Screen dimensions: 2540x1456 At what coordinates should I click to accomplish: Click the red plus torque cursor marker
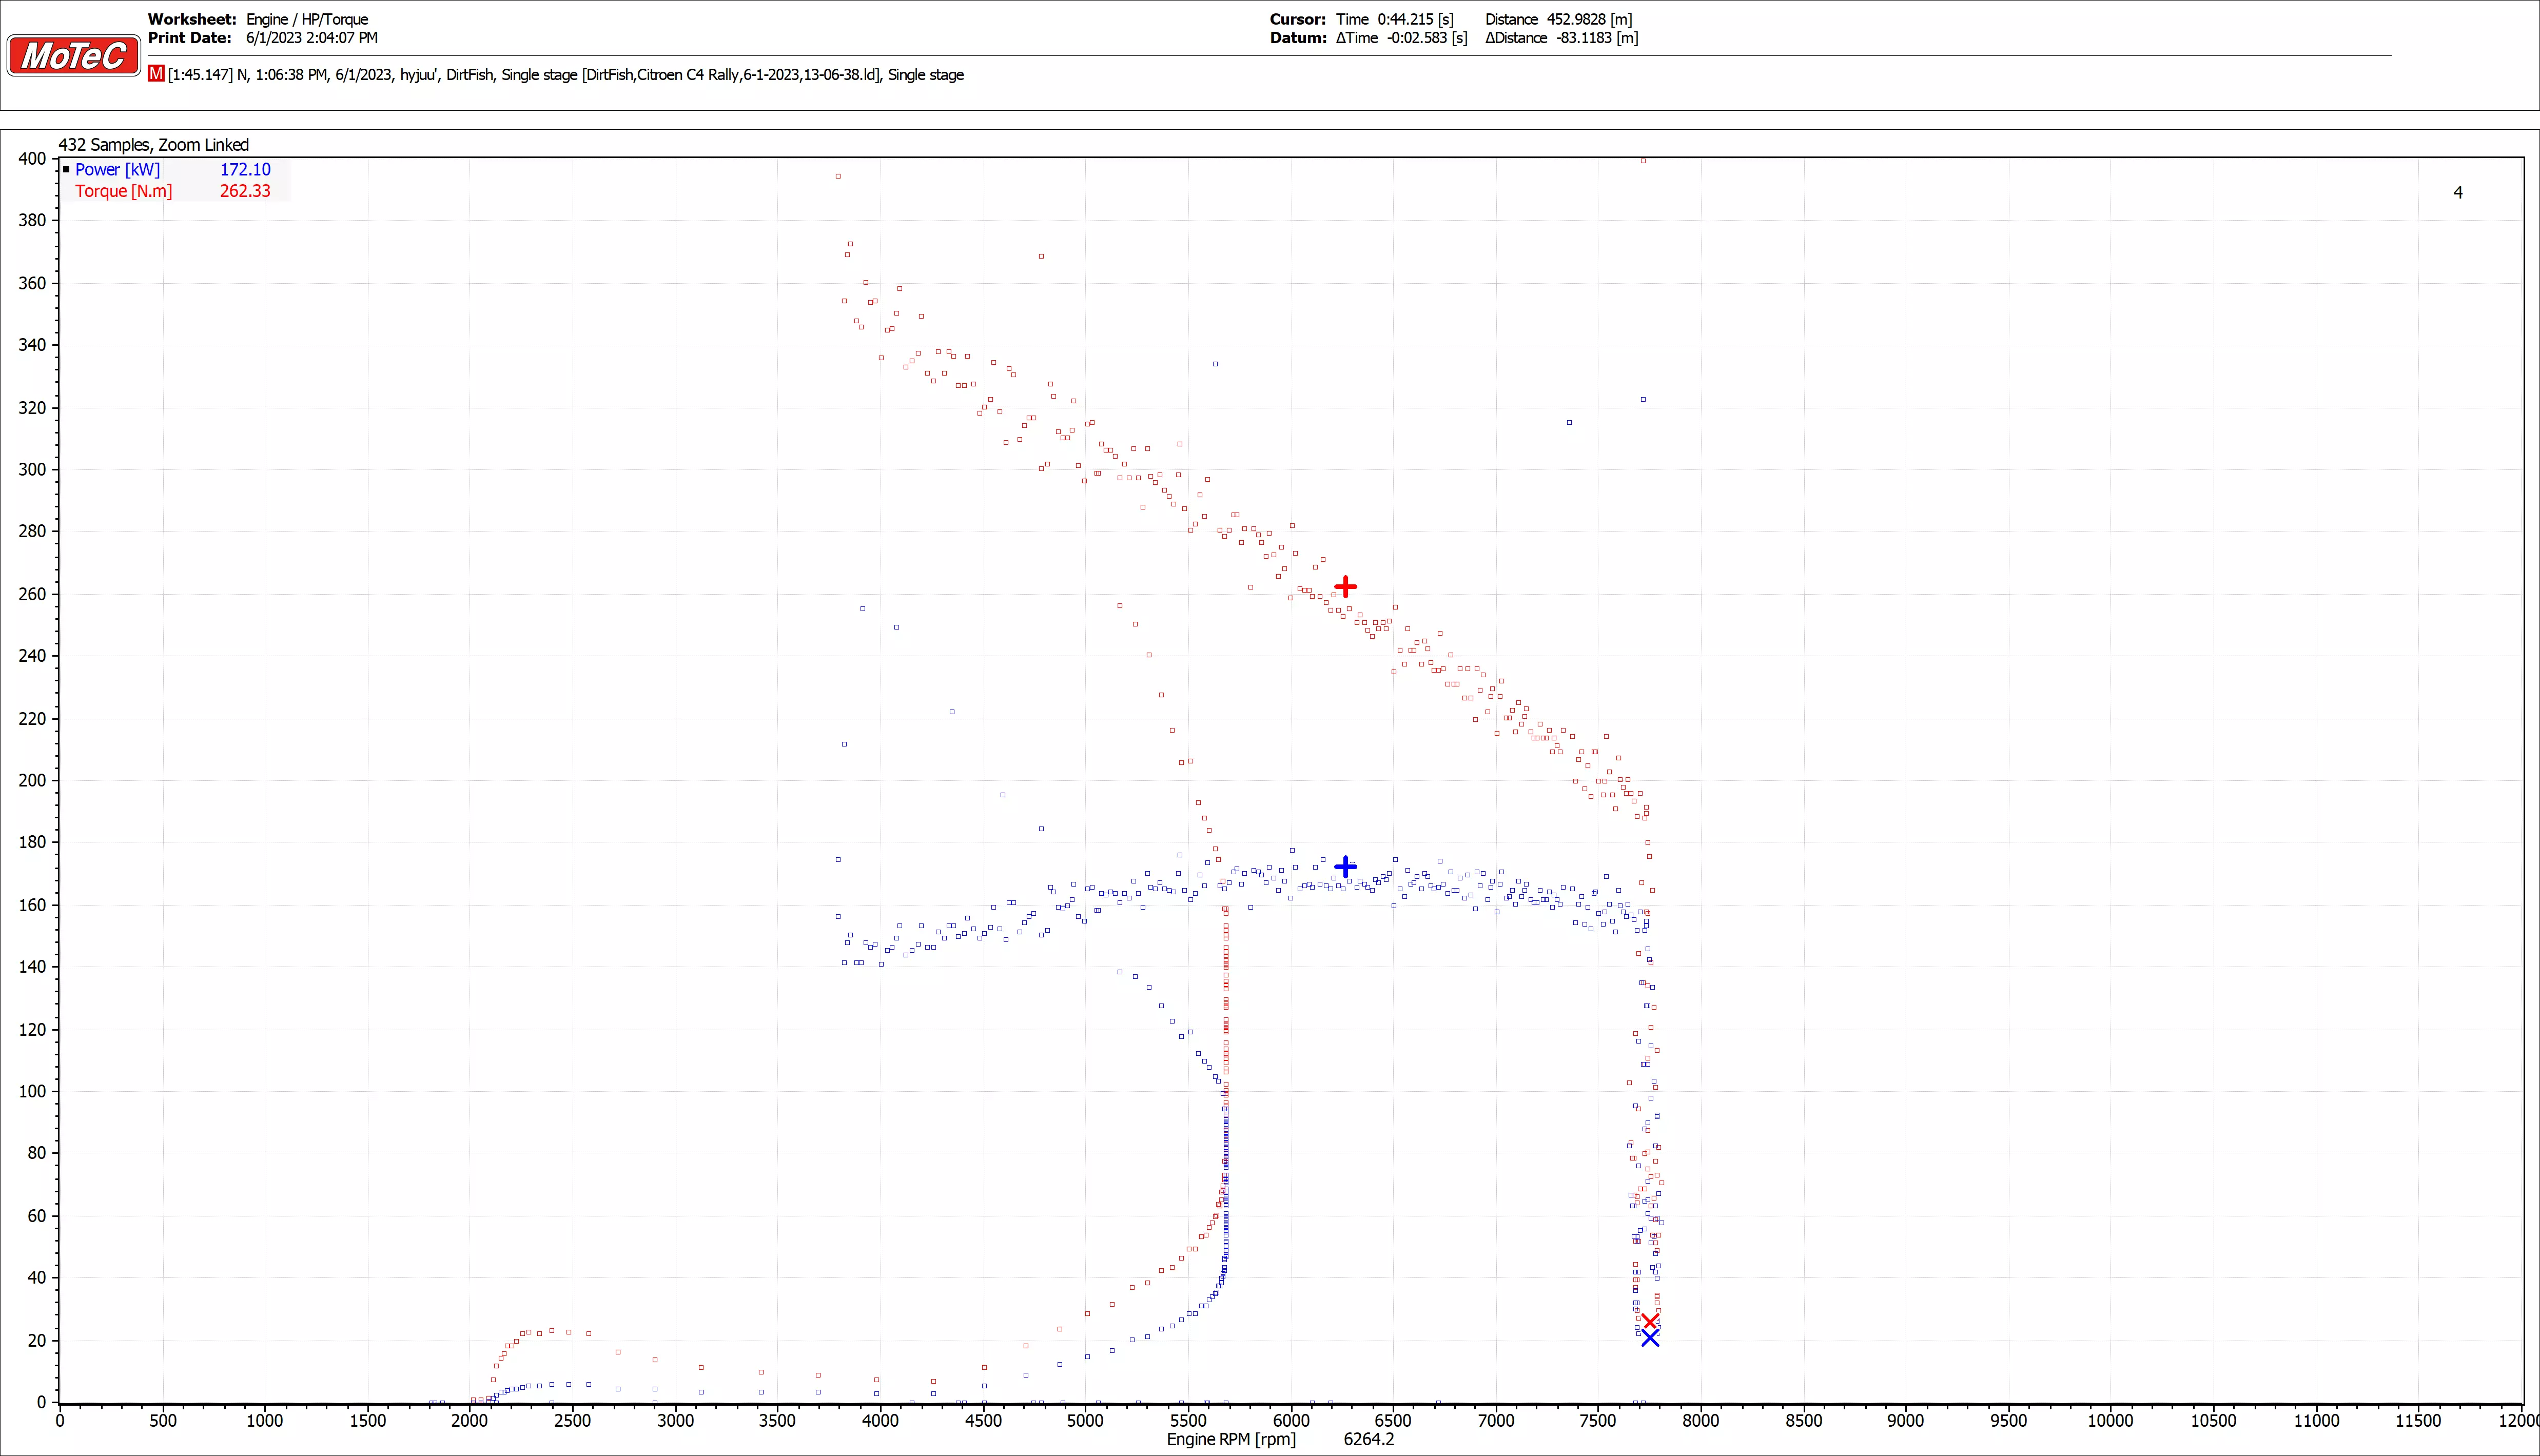click(x=1345, y=586)
